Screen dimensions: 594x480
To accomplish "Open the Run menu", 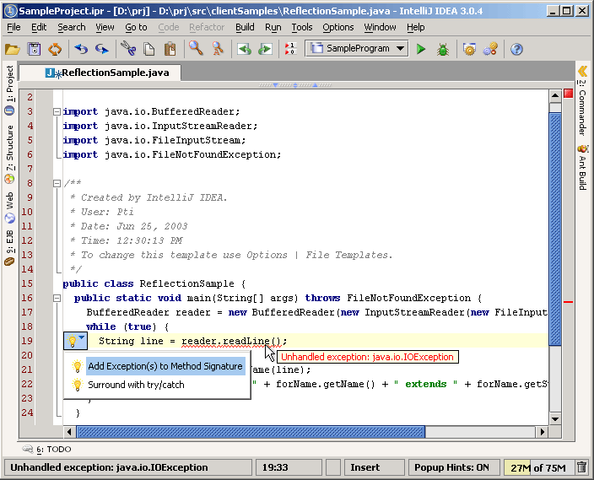I will click(273, 27).
